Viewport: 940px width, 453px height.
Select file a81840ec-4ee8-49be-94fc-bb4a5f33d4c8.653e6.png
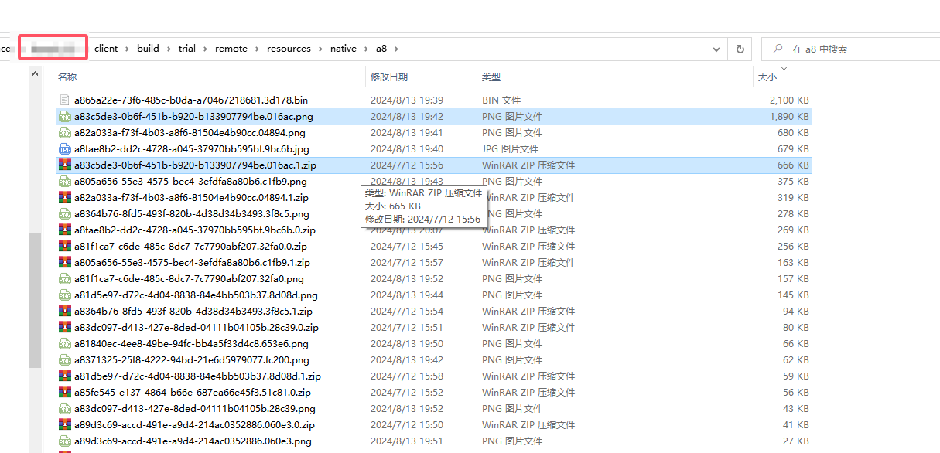tap(191, 343)
